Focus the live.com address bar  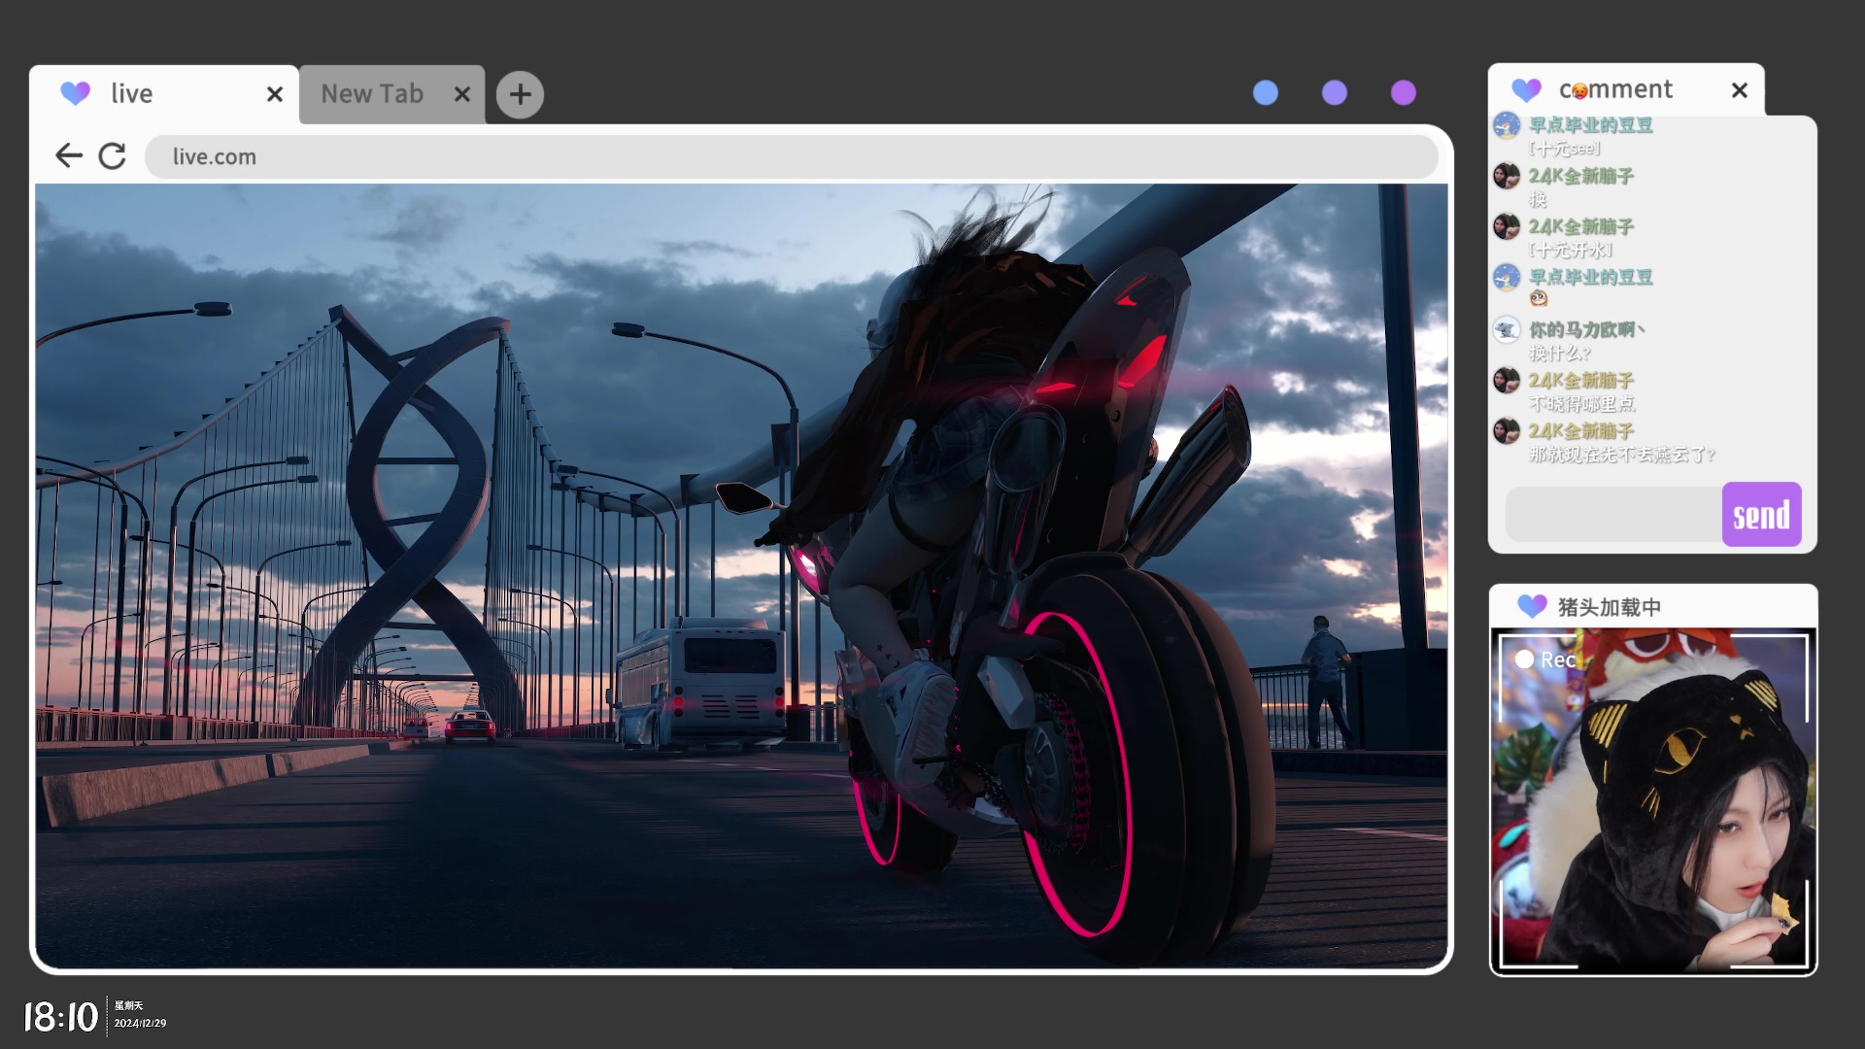click(791, 156)
